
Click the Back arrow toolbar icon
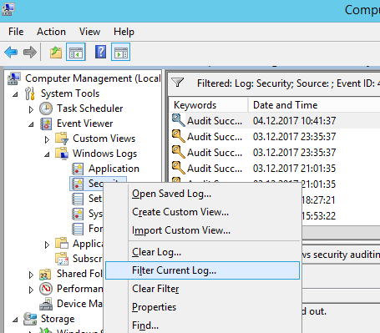[11, 52]
